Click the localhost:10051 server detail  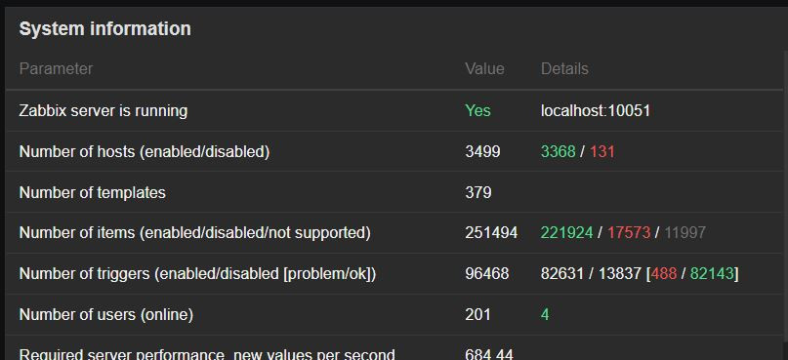pyautogui.click(x=596, y=110)
